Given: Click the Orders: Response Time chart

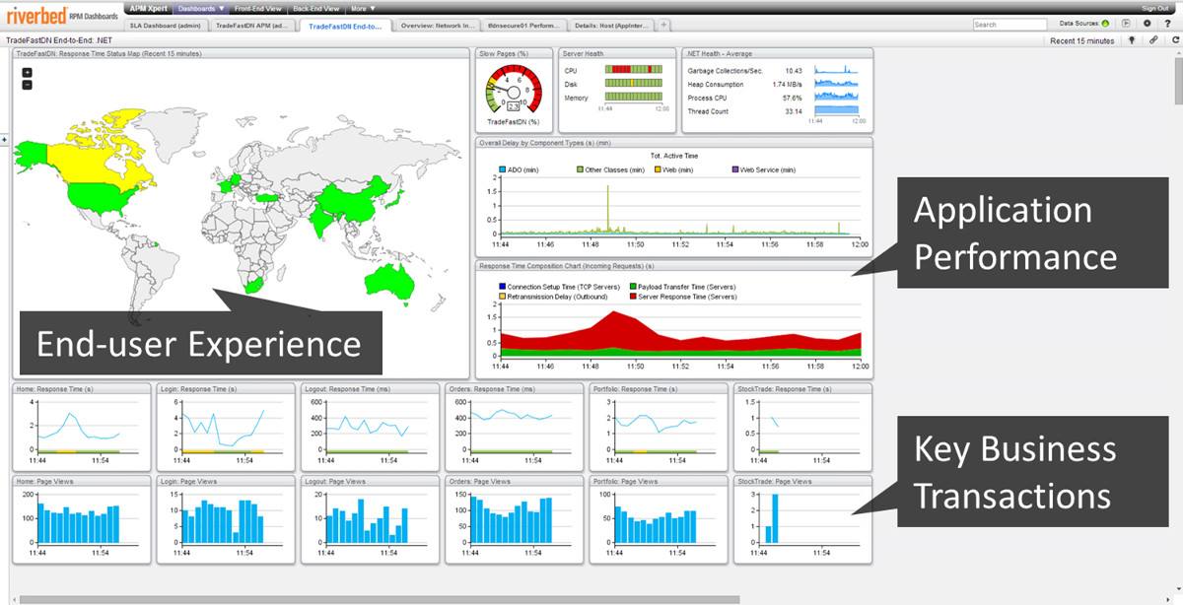Looking at the screenshot, I should pyautogui.click(x=514, y=425).
